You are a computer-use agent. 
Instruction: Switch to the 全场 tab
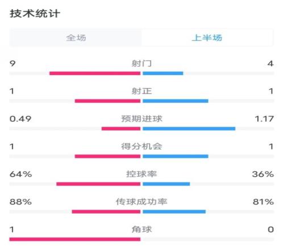coord(76,37)
